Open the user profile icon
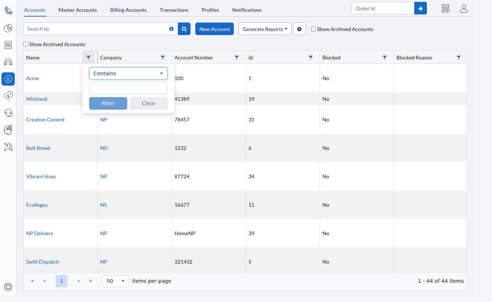Viewport: 492px width, 302px height. click(464, 8)
